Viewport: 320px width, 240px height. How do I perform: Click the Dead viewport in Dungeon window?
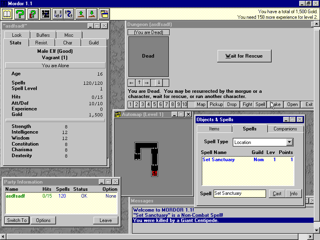pyautogui.click(x=148, y=56)
